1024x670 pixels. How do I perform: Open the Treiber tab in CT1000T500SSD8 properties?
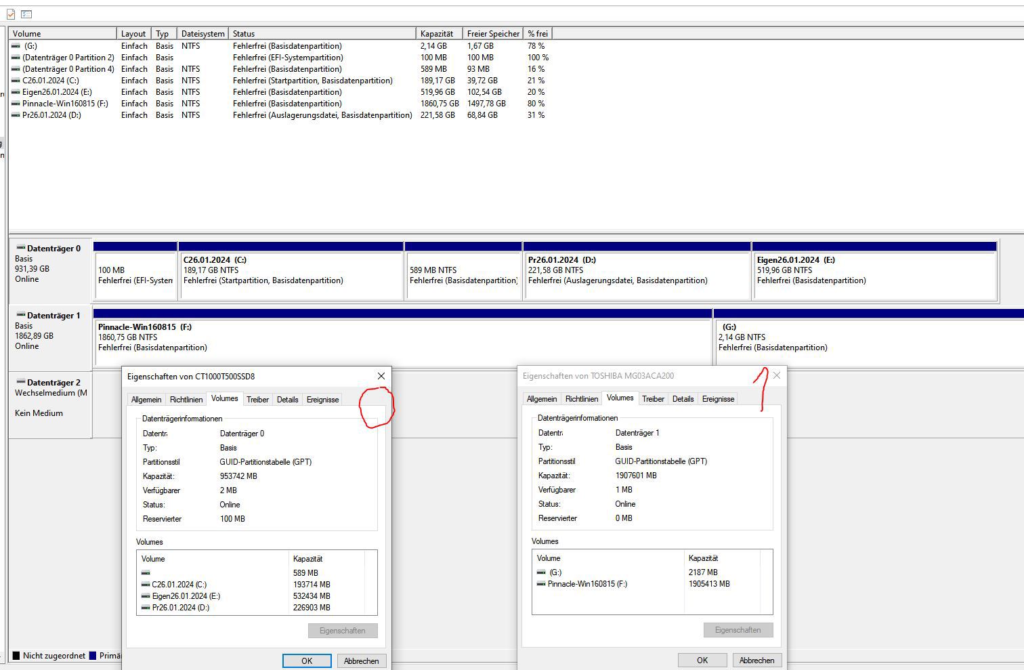click(x=257, y=400)
